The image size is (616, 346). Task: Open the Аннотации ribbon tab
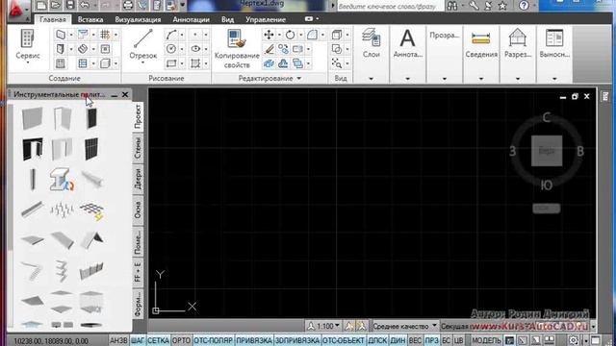coord(191,19)
